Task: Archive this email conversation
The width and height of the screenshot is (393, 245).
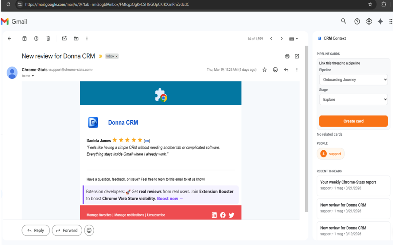Action: tap(25, 39)
